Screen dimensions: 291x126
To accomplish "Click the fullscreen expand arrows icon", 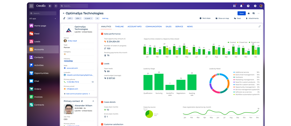I will 260,27.
